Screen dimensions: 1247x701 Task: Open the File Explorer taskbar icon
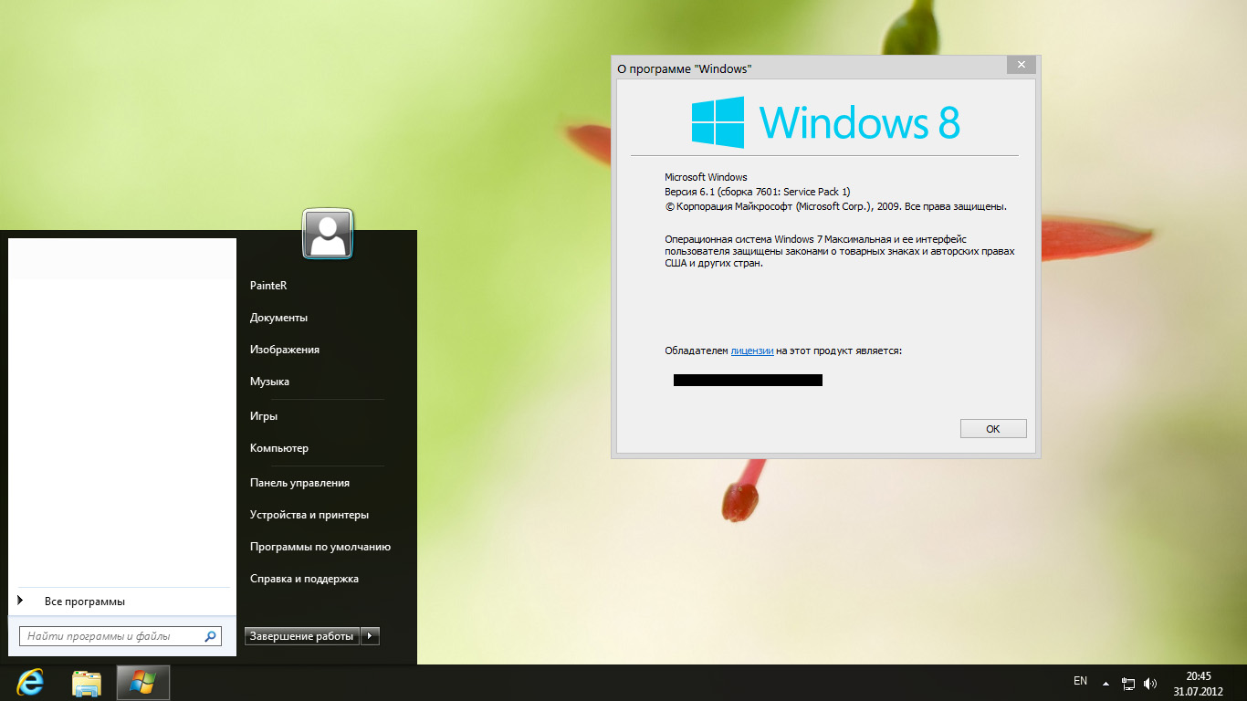point(87,683)
